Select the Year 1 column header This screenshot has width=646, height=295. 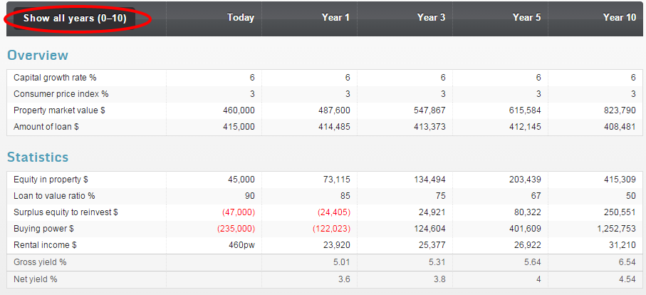(335, 18)
